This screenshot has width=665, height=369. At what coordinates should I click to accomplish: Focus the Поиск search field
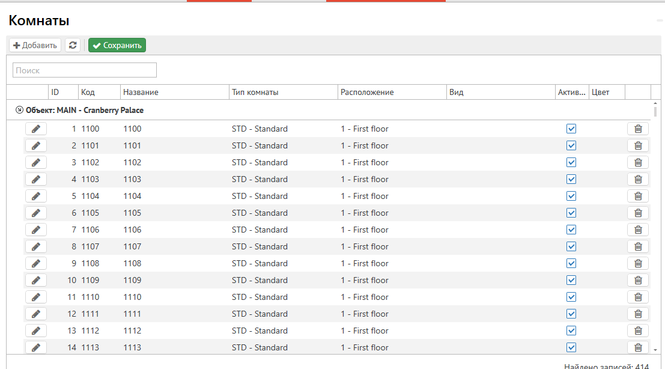click(x=85, y=70)
